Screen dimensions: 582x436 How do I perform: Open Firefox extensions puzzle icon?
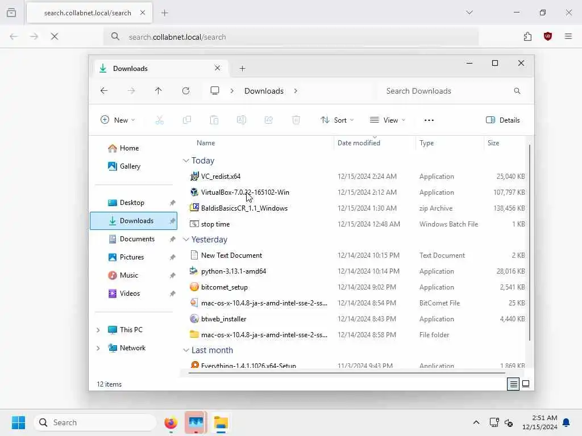[x=528, y=36]
